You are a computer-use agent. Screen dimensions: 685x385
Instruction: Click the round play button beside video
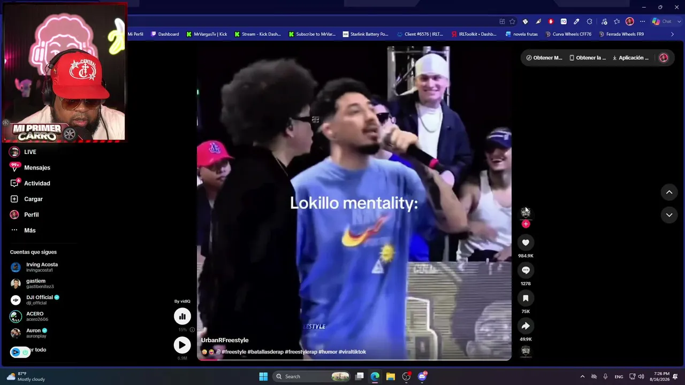click(x=182, y=345)
